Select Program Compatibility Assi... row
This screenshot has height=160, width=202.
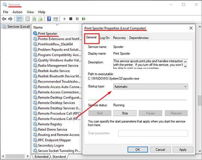(57, 55)
